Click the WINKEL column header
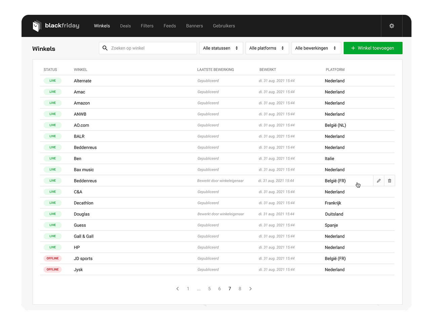The width and height of the screenshot is (433, 325). (81, 70)
